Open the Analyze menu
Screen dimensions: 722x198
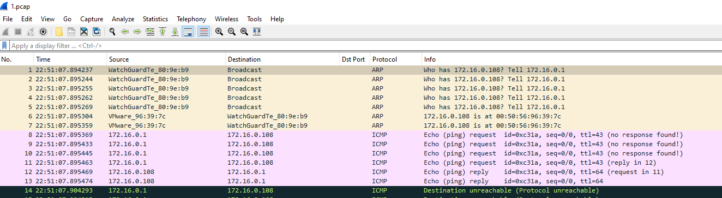tap(123, 19)
